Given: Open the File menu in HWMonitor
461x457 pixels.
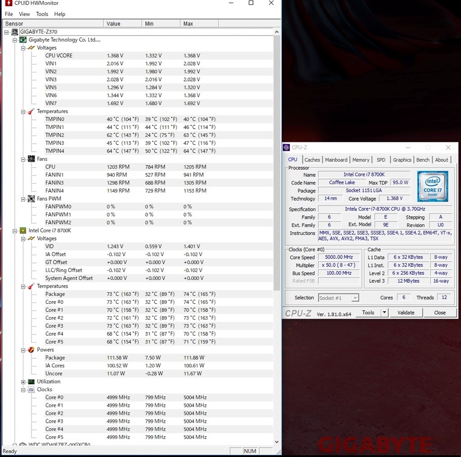Looking at the screenshot, I should point(9,14).
